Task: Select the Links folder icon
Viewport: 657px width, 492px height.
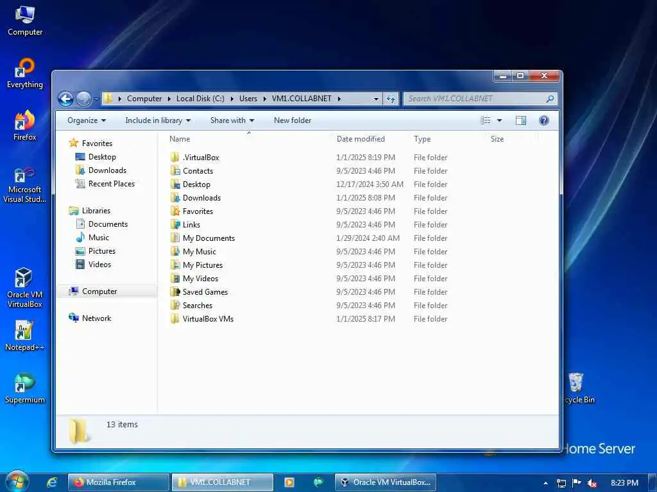Action: coord(175,225)
